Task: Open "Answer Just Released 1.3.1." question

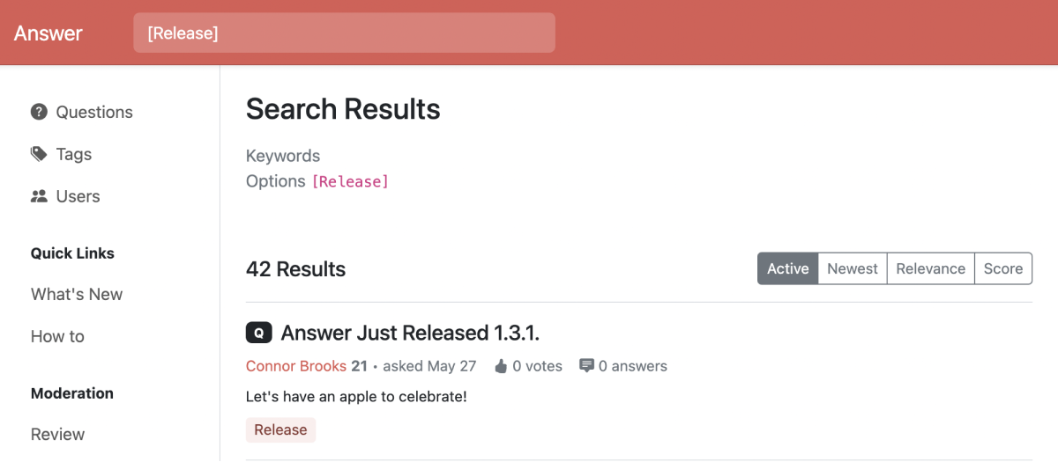Action: [x=410, y=333]
